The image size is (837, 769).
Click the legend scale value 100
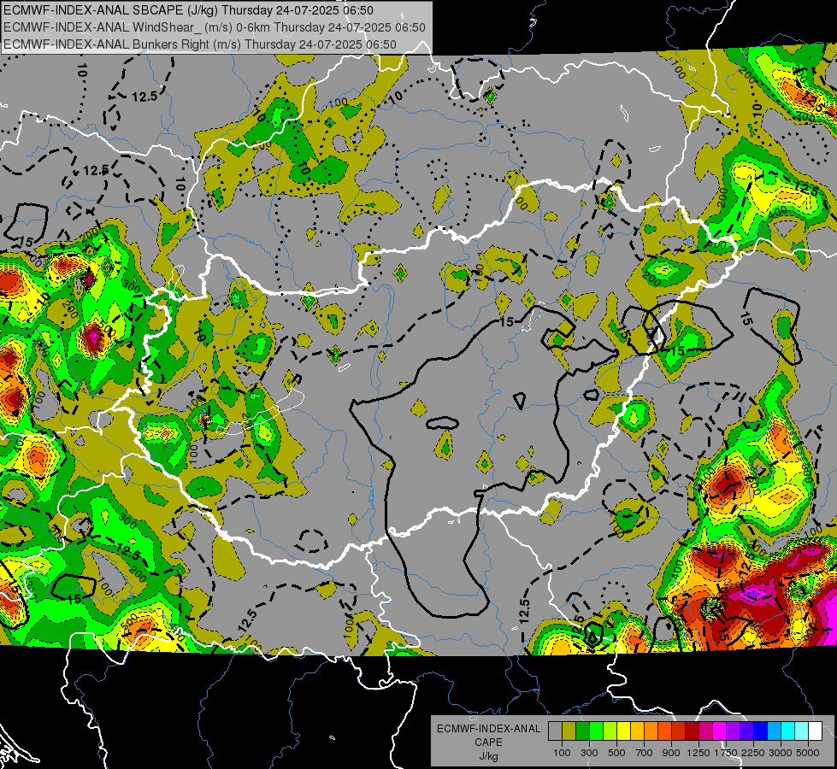click(x=562, y=753)
